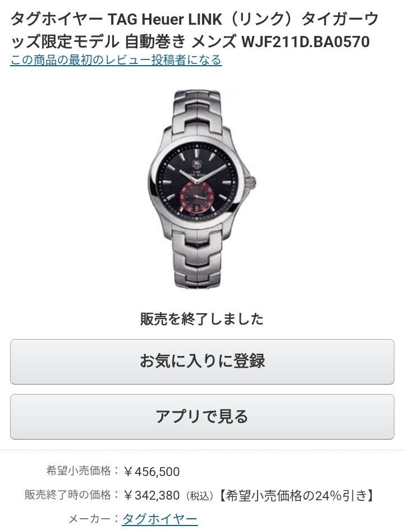Click the watch crown on the right side
Screen dimensions: 404x530
[x=252, y=182]
